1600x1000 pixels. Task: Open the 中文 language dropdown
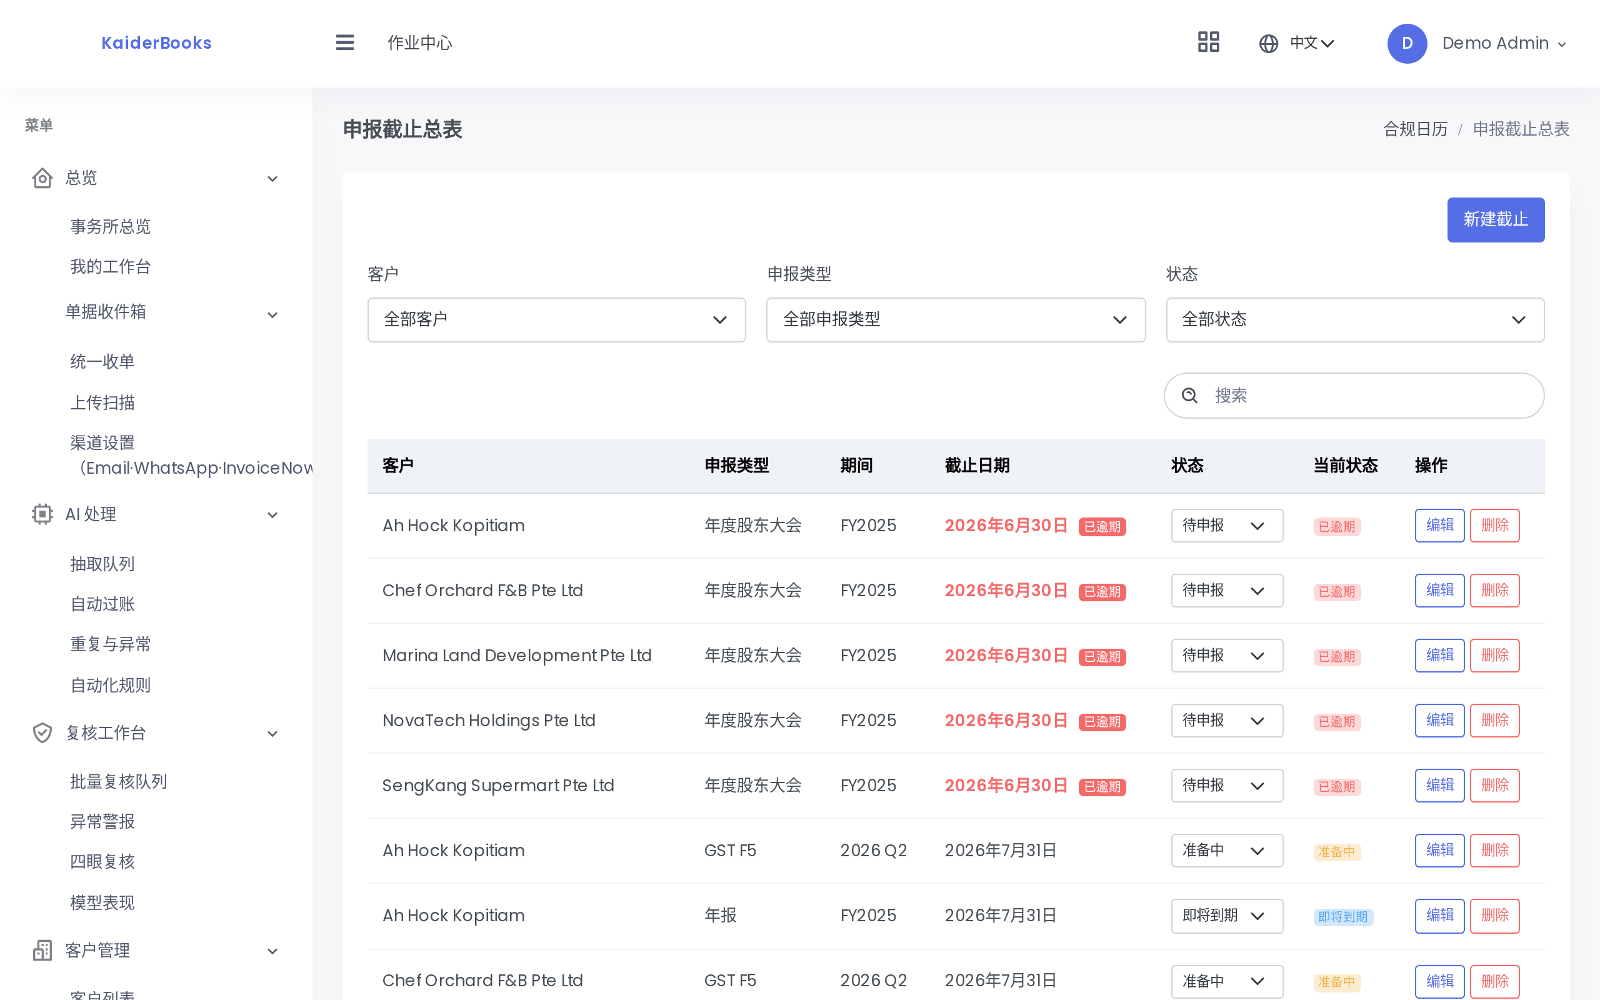(x=1312, y=43)
